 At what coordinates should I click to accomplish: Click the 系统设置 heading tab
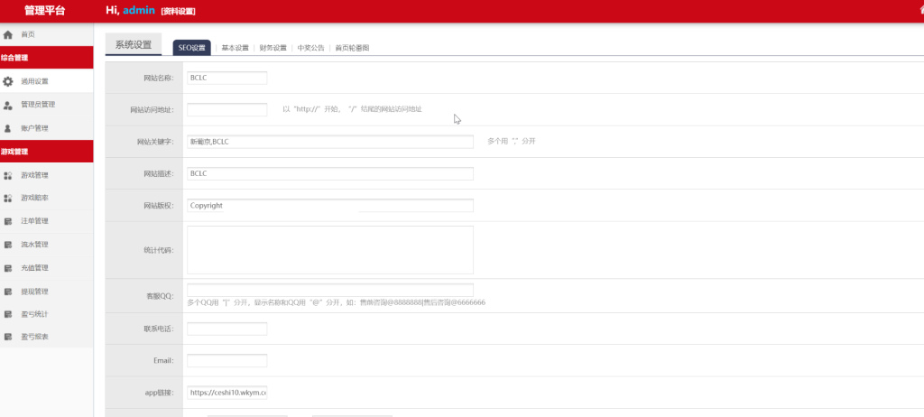[x=134, y=45]
